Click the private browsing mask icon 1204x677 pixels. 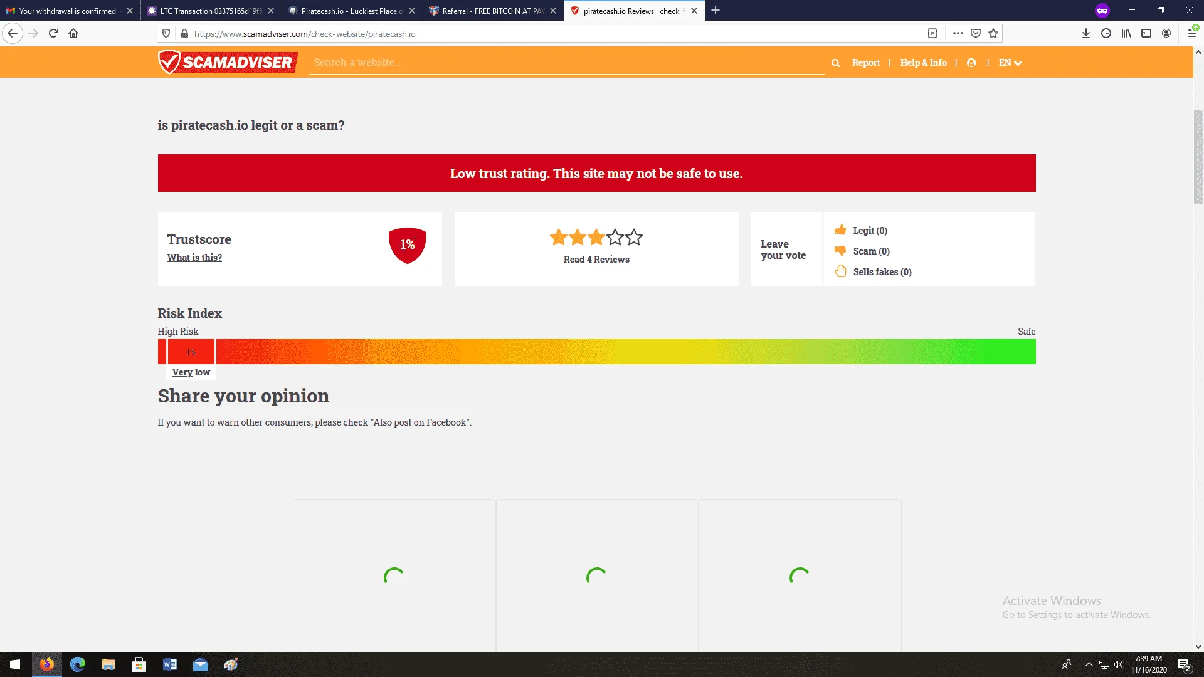coord(1102,11)
